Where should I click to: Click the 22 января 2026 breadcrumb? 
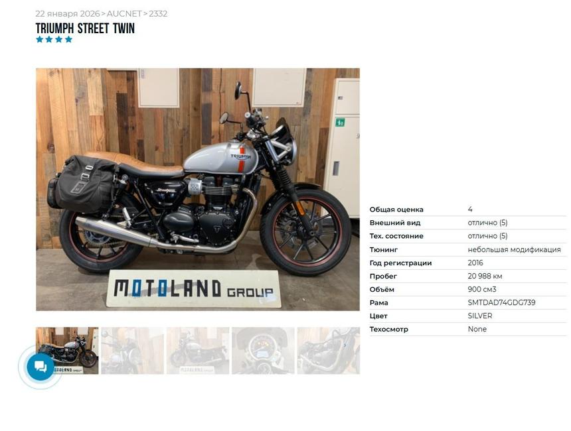click(67, 14)
